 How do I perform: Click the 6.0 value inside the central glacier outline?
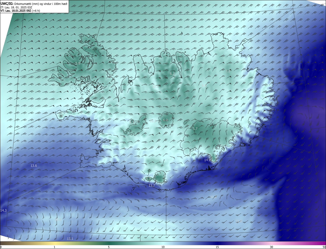pos(165,120)
